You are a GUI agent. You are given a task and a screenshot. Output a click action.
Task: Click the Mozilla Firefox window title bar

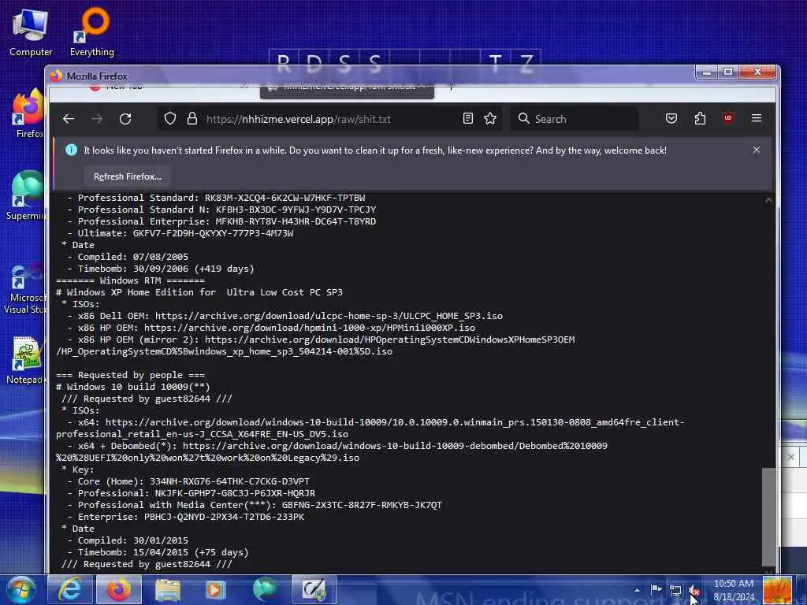(x=370, y=76)
